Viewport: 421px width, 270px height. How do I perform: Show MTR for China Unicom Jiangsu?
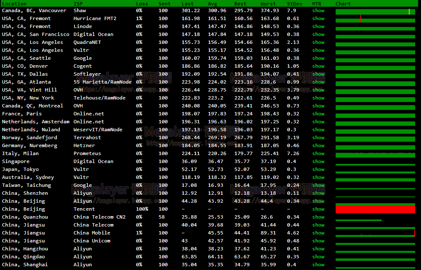318,241
